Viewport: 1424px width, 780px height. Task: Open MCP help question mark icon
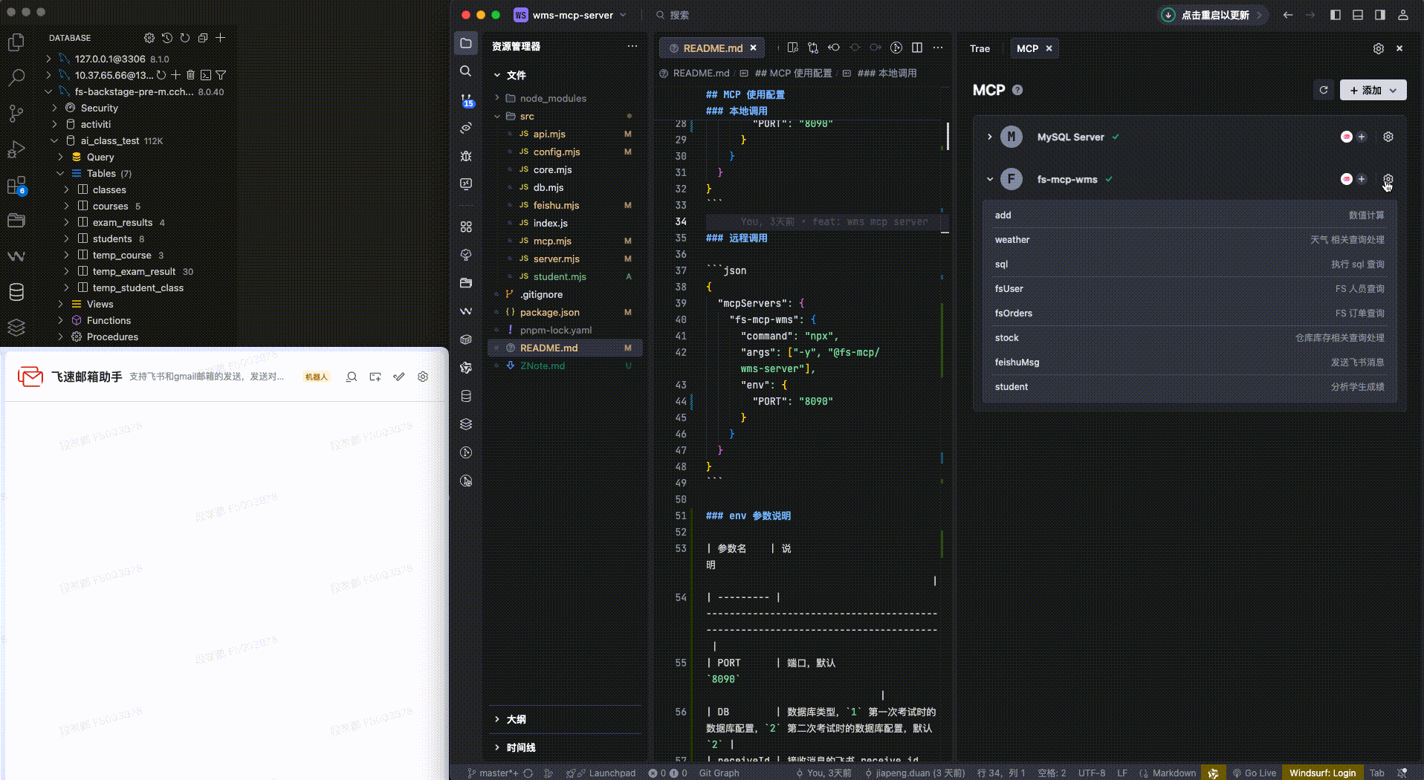tap(1017, 90)
